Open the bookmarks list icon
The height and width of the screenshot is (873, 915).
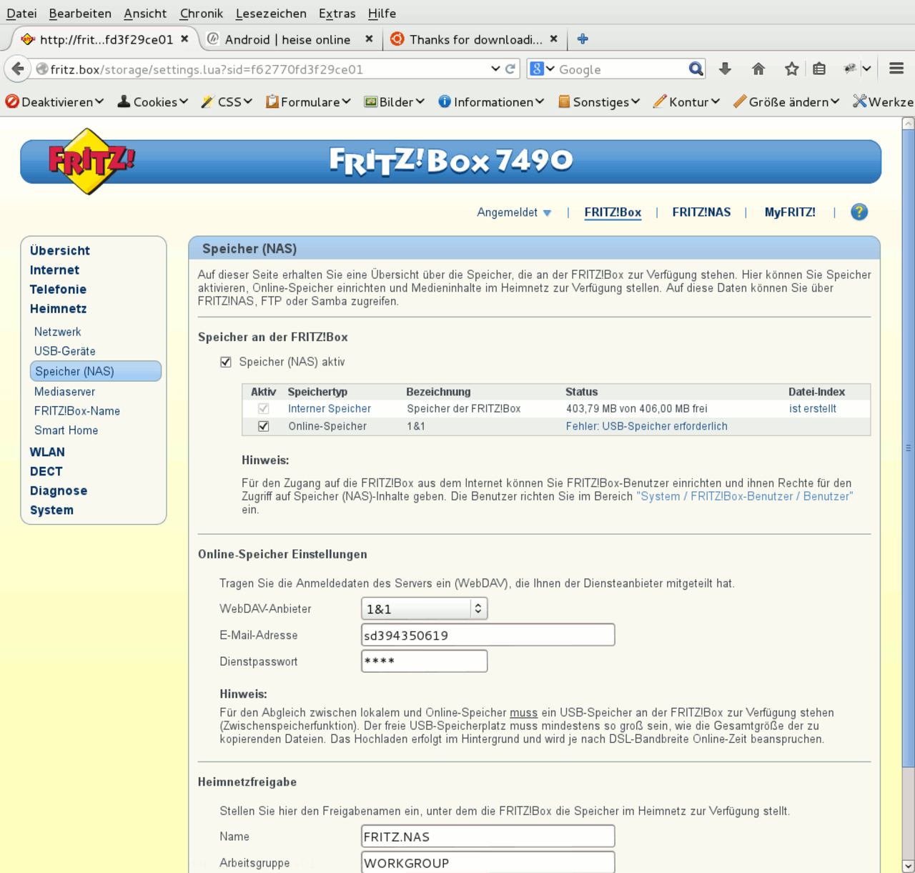tap(819, 69)
